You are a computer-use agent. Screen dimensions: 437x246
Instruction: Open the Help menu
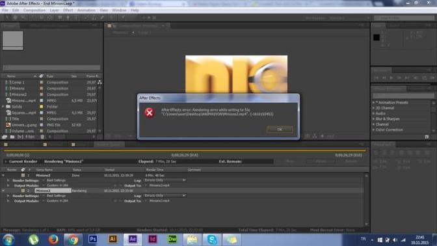135,10
